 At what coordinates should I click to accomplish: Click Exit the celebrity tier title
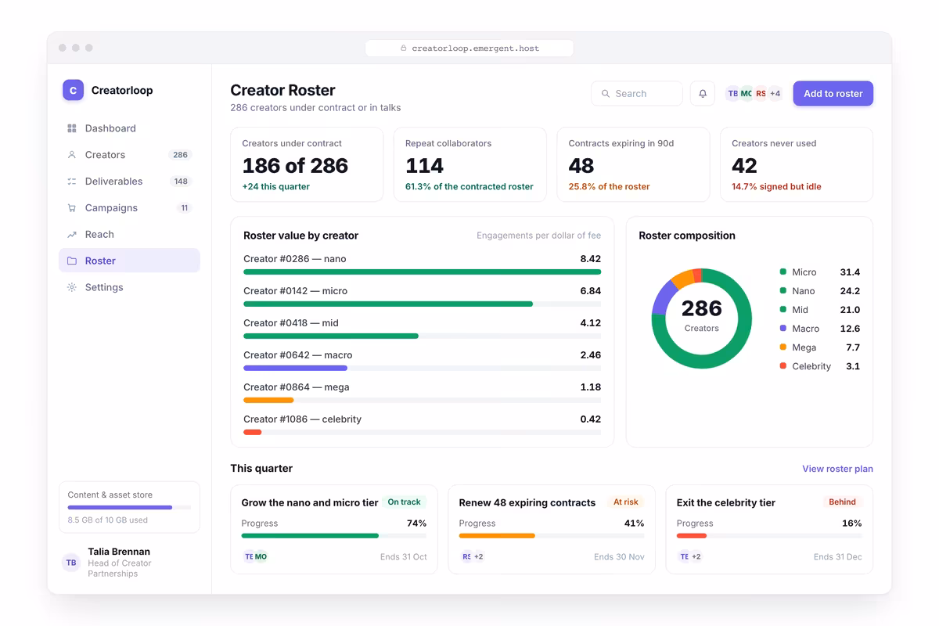(x=726, y=502)
